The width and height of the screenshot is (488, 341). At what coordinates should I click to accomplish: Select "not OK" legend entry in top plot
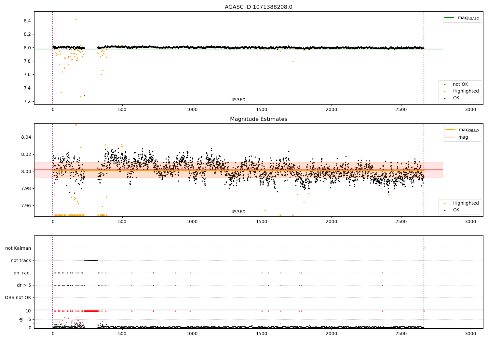click(x=460, y=84)
